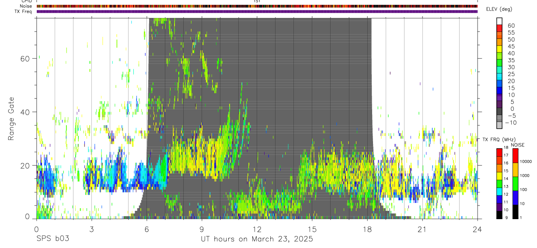
Task: Click the 'UT hours on March 23, 2025' axis title
Action: pos(257,239)
